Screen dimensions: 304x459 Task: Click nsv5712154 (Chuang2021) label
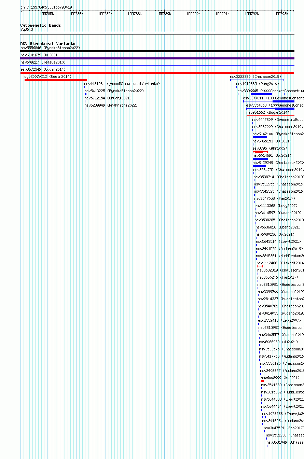[x=108, y=98]
